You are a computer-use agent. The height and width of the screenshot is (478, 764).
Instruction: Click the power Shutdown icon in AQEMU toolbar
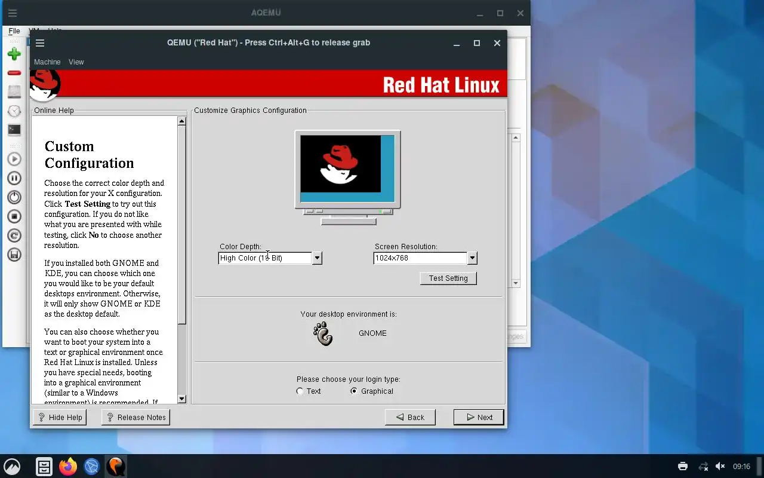(14, 197)
